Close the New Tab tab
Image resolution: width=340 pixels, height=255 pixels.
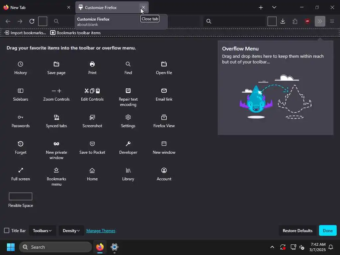69,7
